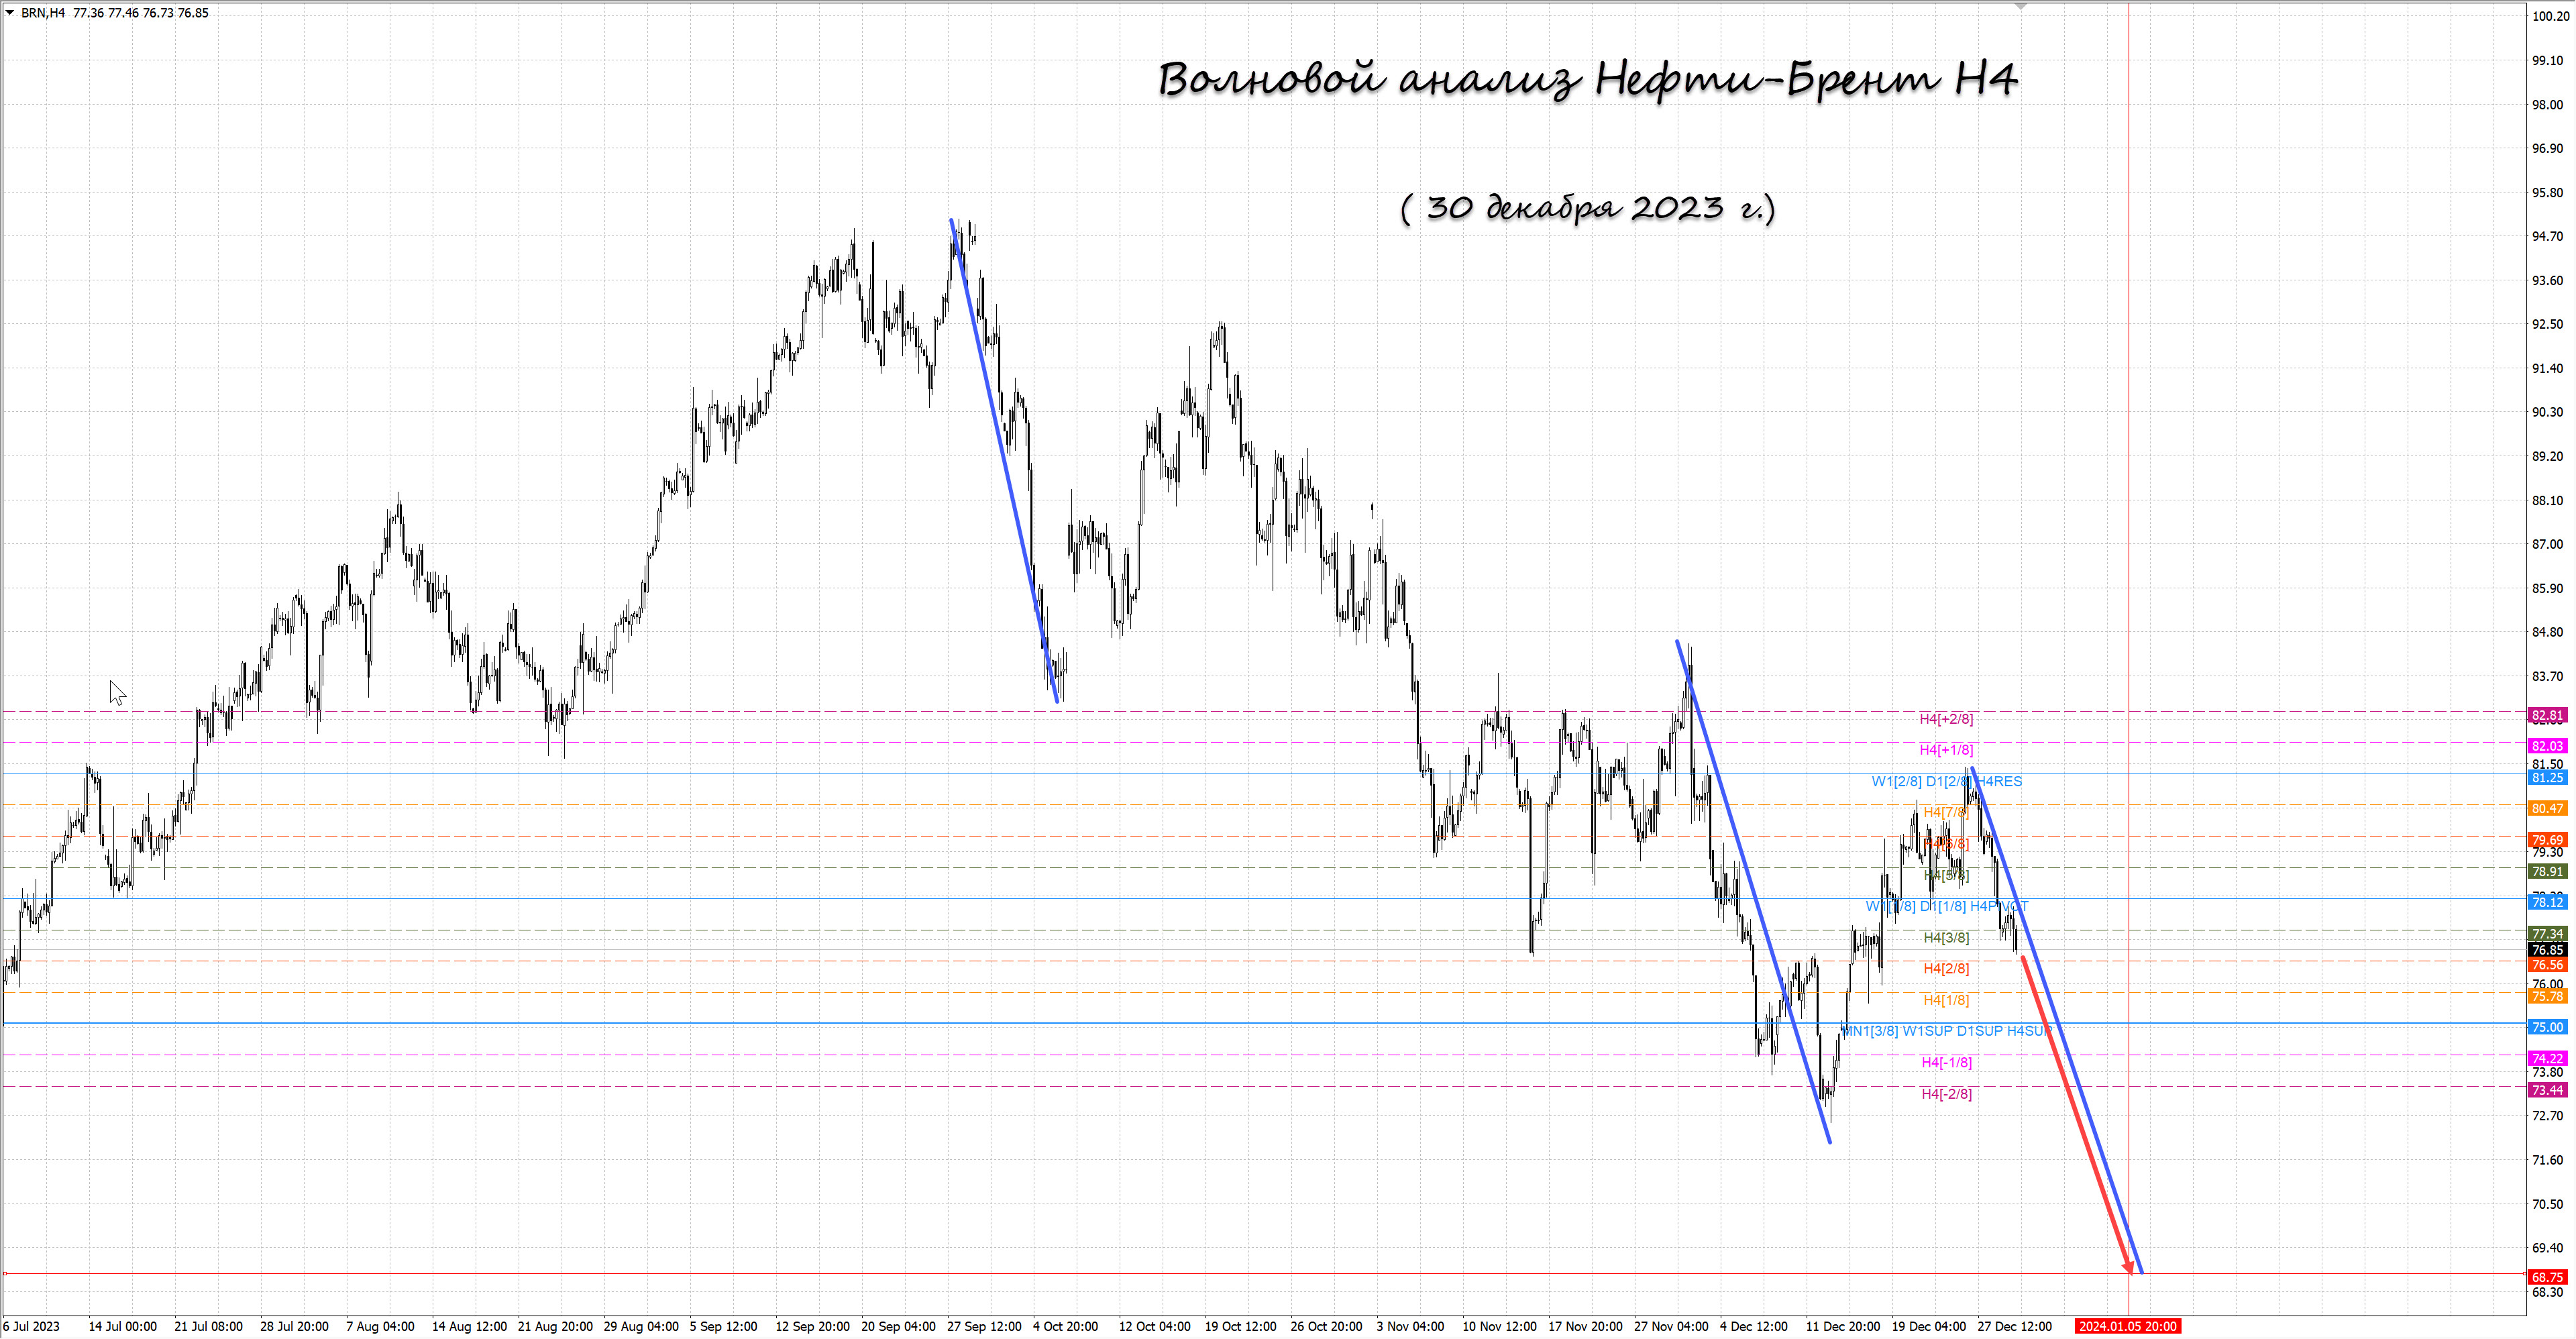Click the H4[-2/8] level label
This screenshot has height=1339, width=2576.
click(x=1946, y=1094)
